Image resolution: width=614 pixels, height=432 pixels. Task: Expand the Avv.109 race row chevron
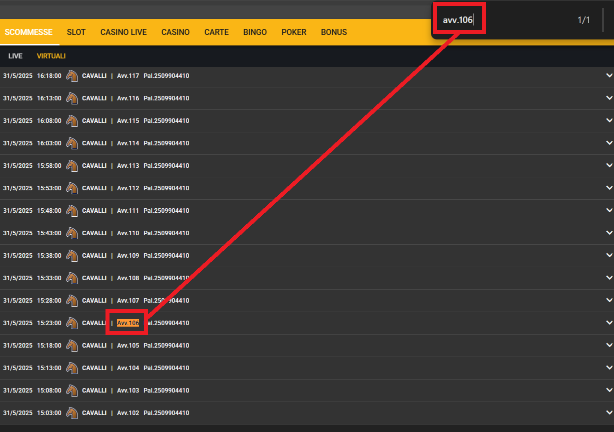pos(609,255)
